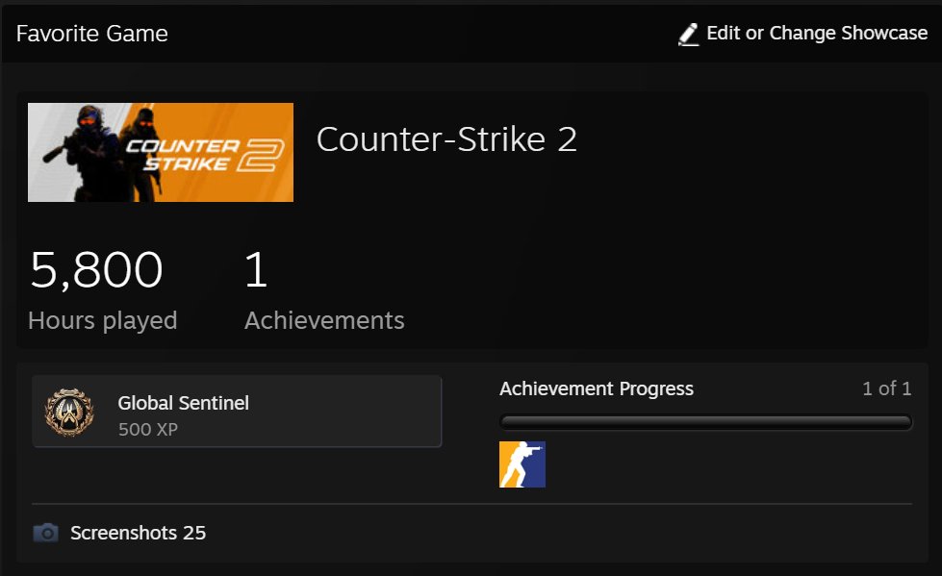
Task: Click the CS achievement icon
Action: [522, 464]
